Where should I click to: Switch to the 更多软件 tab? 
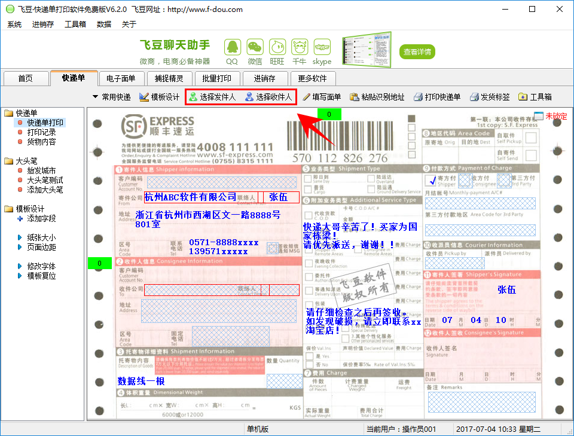pos(313,78)
